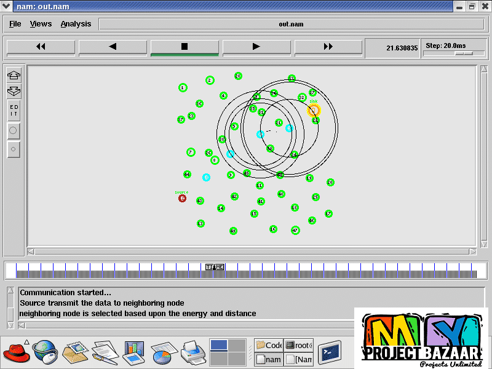Viewport: 492px width, 369px height.
Task: Select the small circle node-size tool
Action: (x=14, y=149)
